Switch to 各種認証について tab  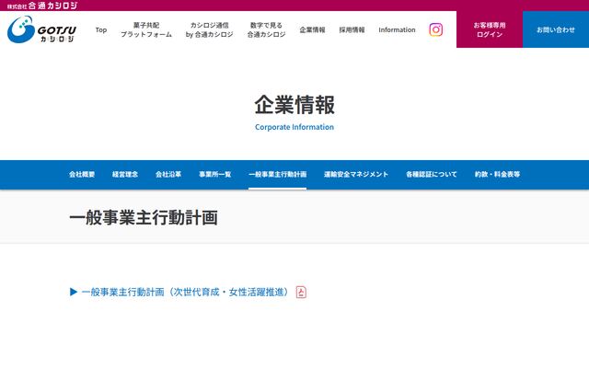coord(432,174)
